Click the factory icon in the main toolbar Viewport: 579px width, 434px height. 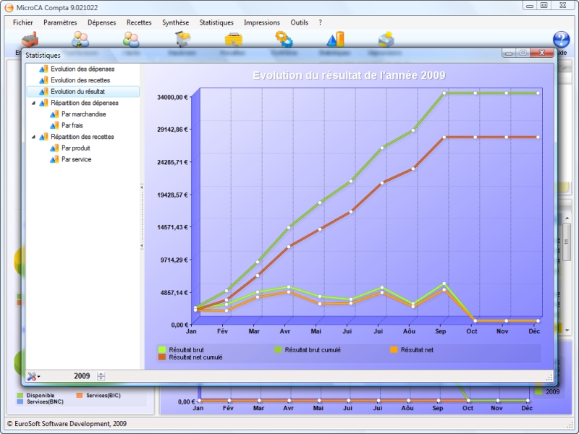[30, 40]
